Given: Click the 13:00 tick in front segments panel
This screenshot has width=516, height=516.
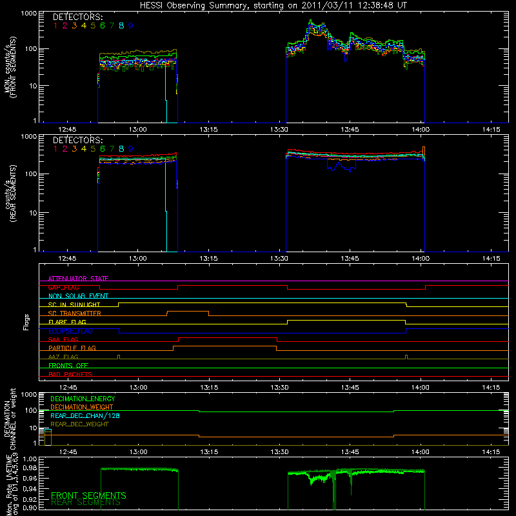Looking at the screenshot, I should 137,130.
